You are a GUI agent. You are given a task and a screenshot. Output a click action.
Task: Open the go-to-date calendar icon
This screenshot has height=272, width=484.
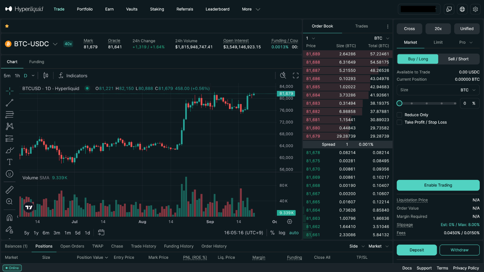click(101, 232)
